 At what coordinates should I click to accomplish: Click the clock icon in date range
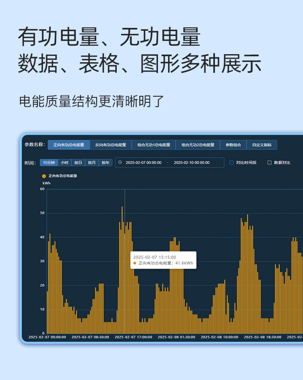[120, 163]
